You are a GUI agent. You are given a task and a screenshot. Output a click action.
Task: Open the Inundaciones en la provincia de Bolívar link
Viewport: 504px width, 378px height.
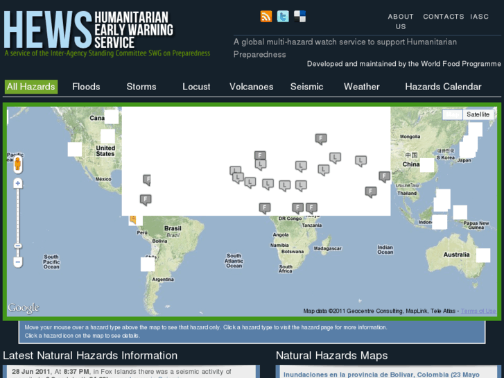(x=381, y=375)
